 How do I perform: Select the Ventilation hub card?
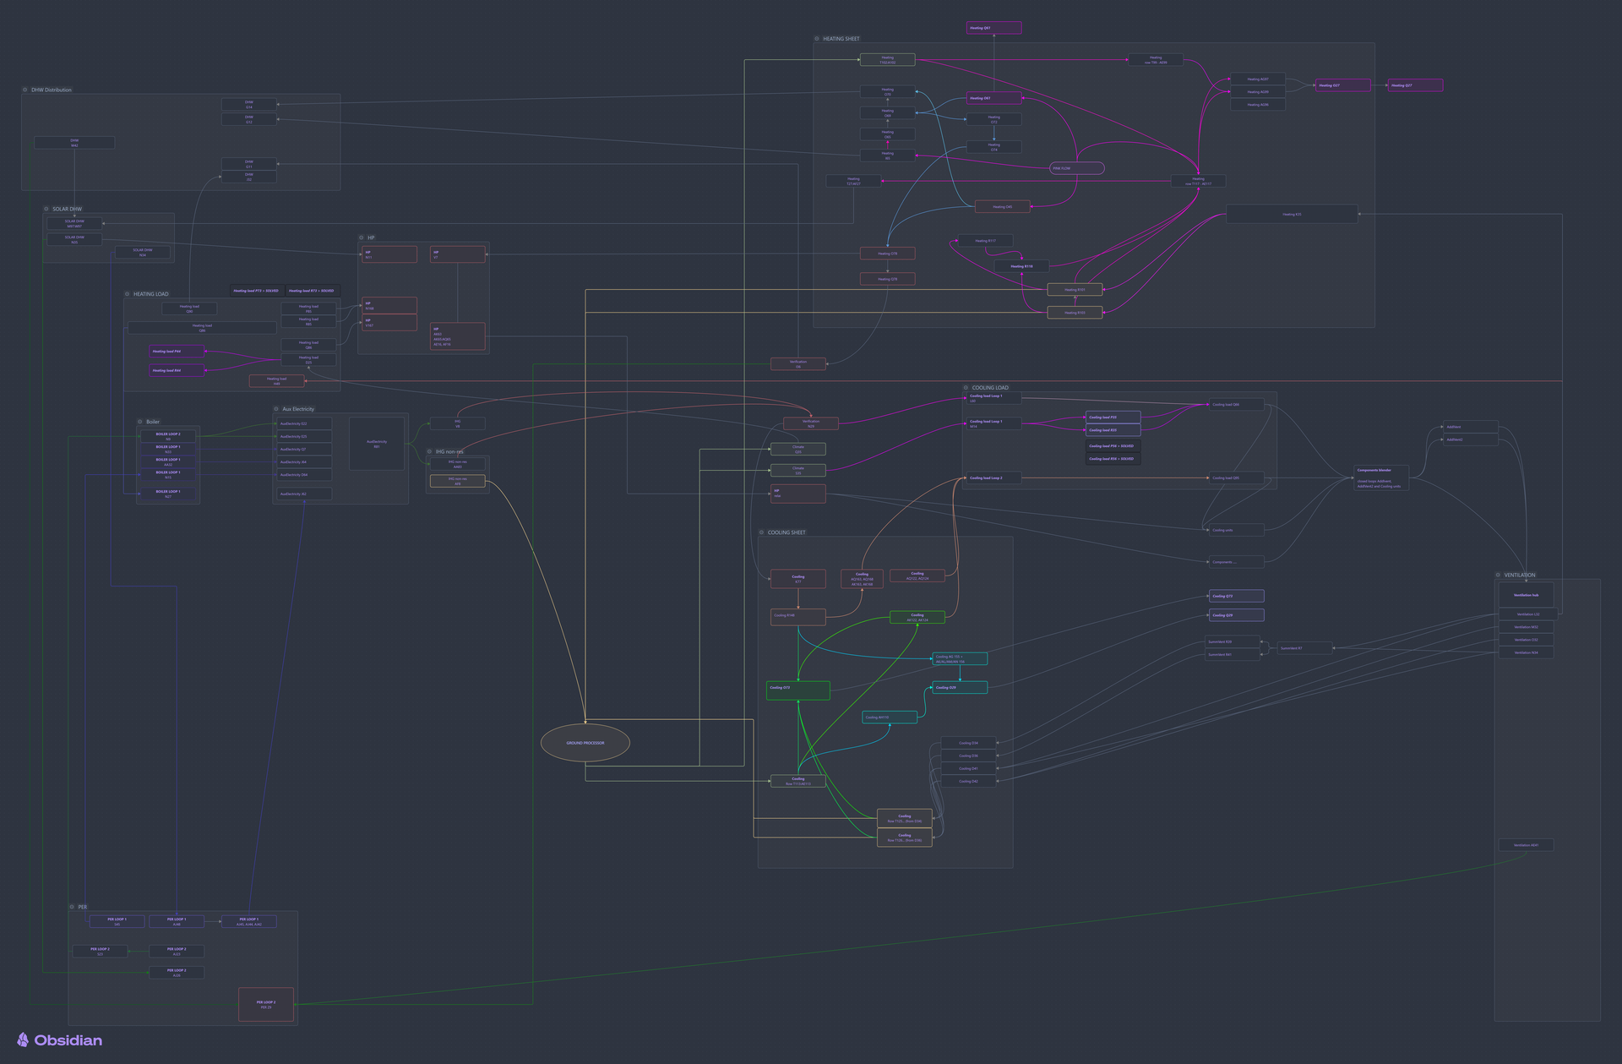[1526, 595]
